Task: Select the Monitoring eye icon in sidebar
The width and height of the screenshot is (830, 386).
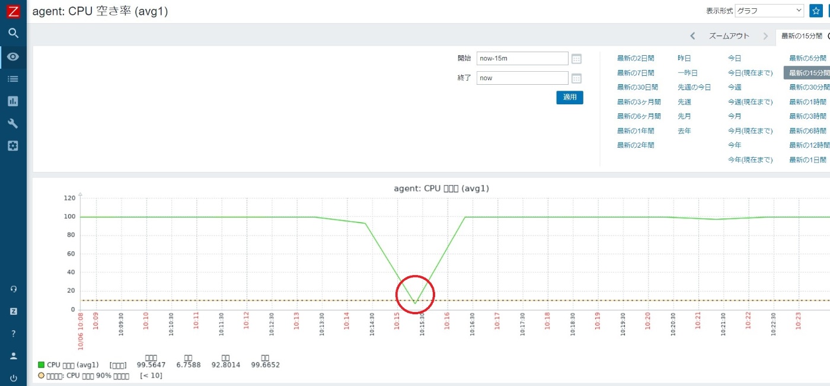Action: pos(13,56)
